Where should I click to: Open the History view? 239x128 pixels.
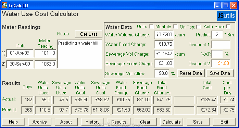92,122
